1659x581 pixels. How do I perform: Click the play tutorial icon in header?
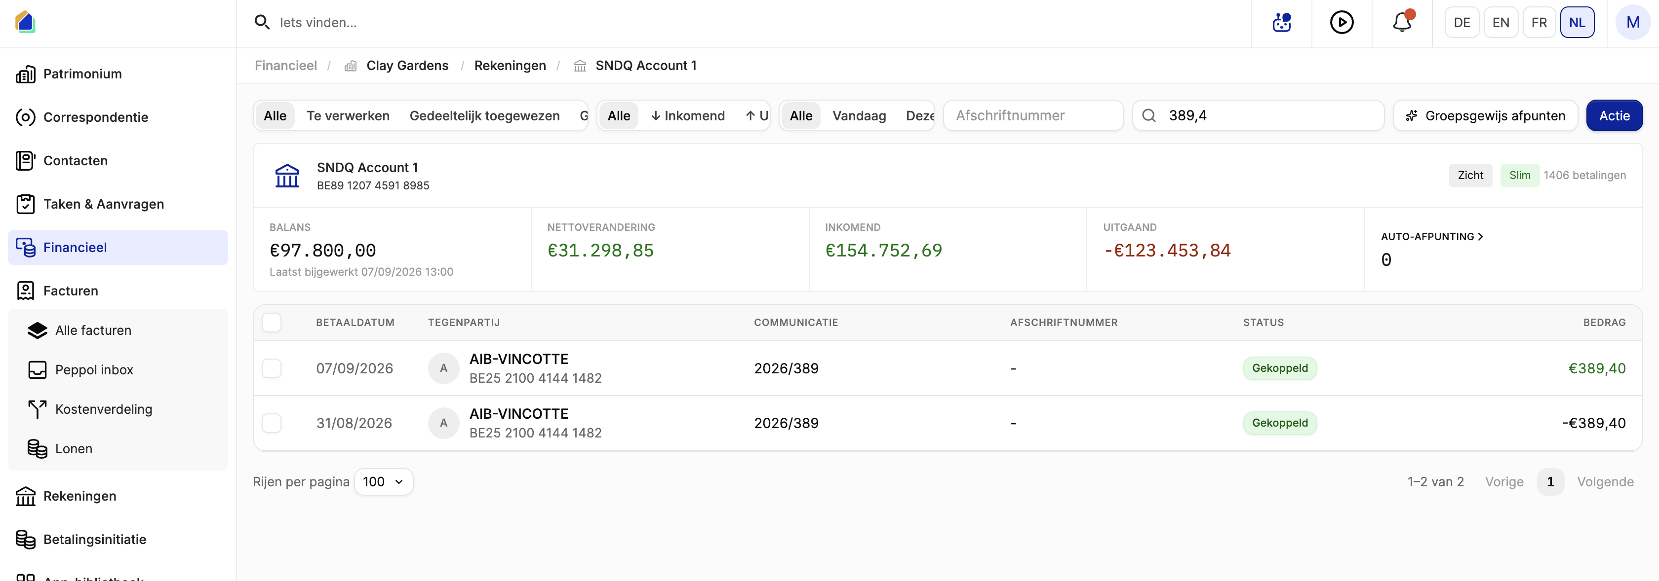click(1342, 23)
